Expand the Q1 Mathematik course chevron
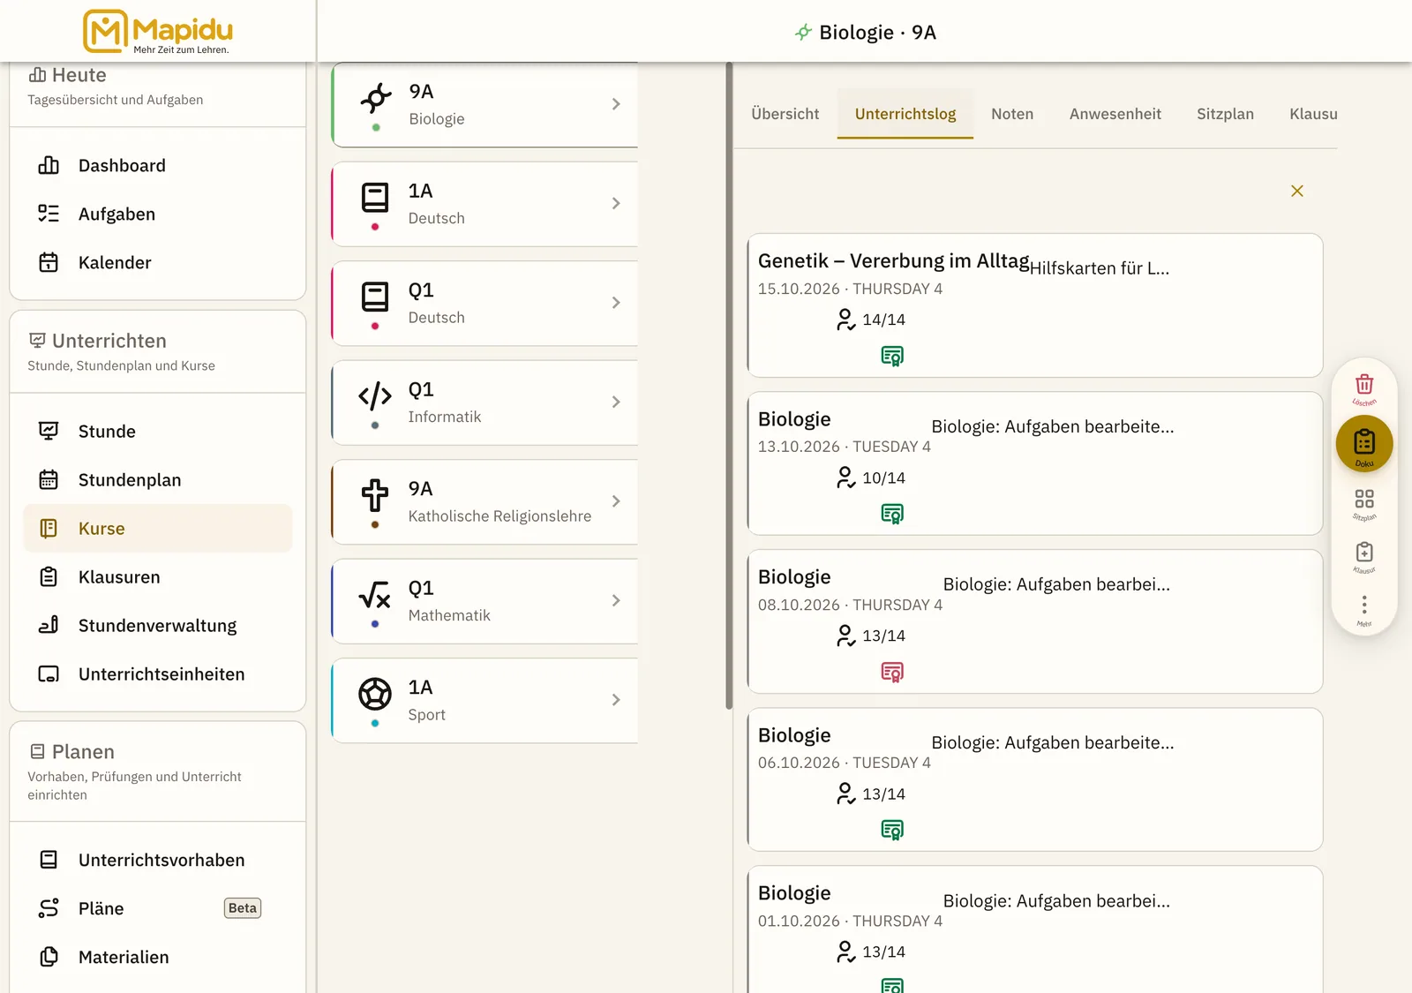The image size is (1412, 993). click(616, 600)
